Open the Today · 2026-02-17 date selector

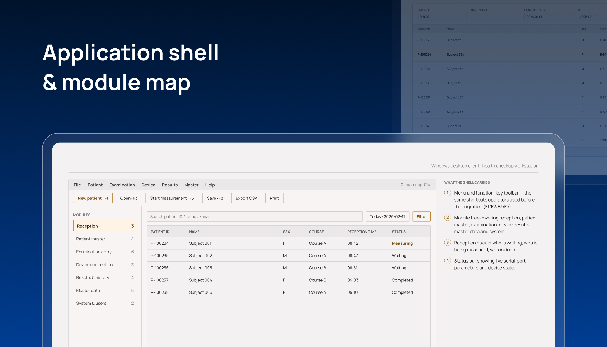(388, 216)
